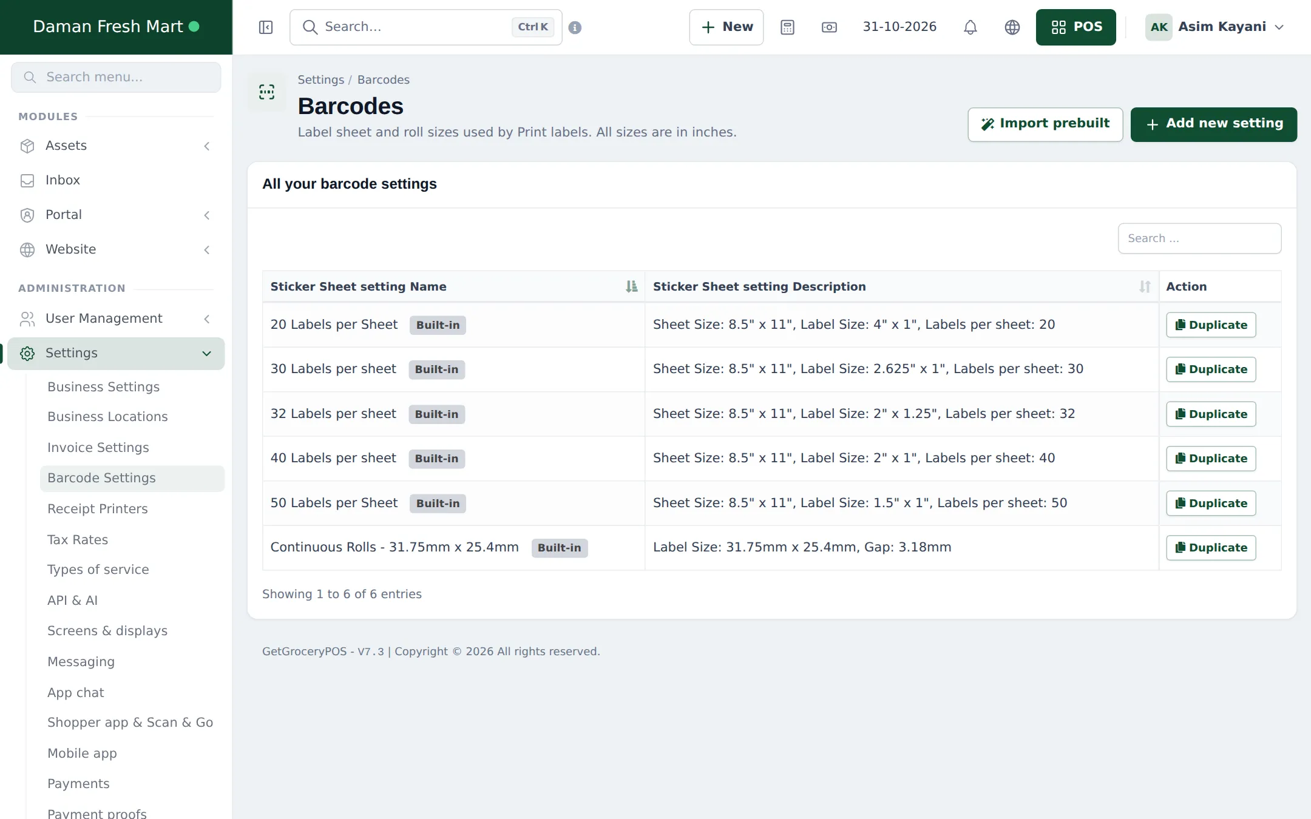Duplicate the 40 Labels per sheet setting
The image size is (1311, 819).
[x=1211, y=459]
